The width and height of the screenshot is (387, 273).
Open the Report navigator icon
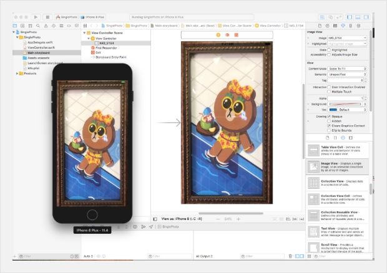[77, 26]
